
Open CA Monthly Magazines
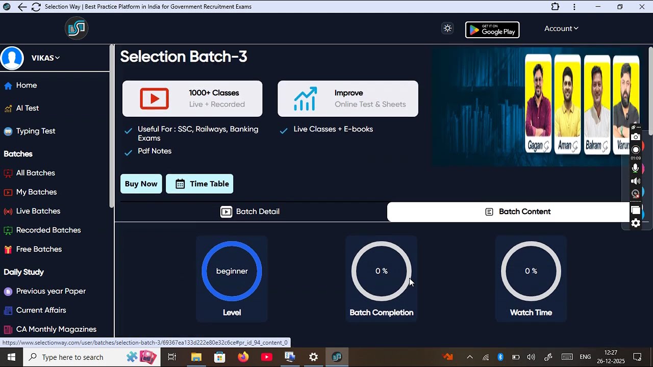point(56,329)
